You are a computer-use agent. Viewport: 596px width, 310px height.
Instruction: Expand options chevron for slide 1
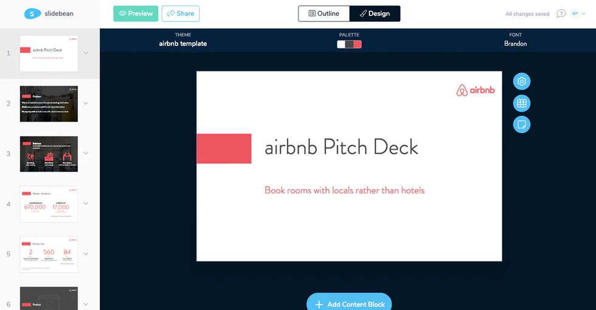pyautogui.click(x=86, y=53)
